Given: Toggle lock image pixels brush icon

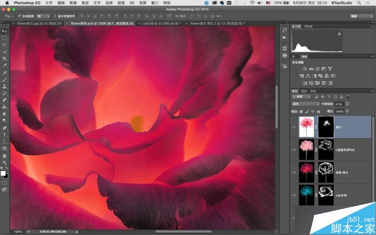Looking at the screenshot, I should pyautogui.click(x=307, y=111).
